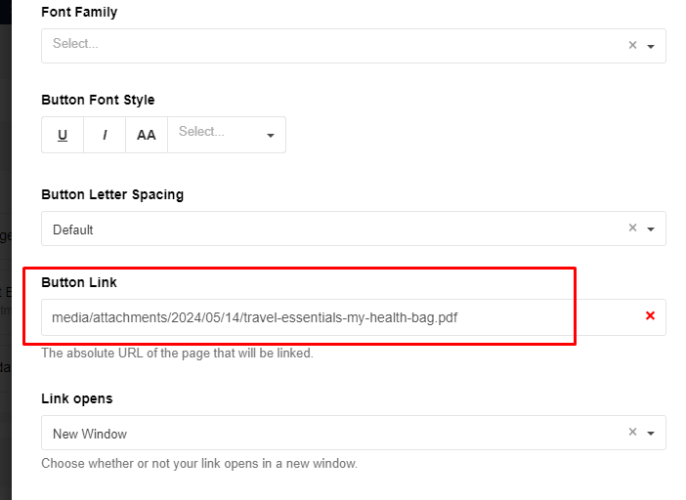Click the Button Link label
This screenshot has height=500, width=686.
pyautogui.click(x=79, y=282)
